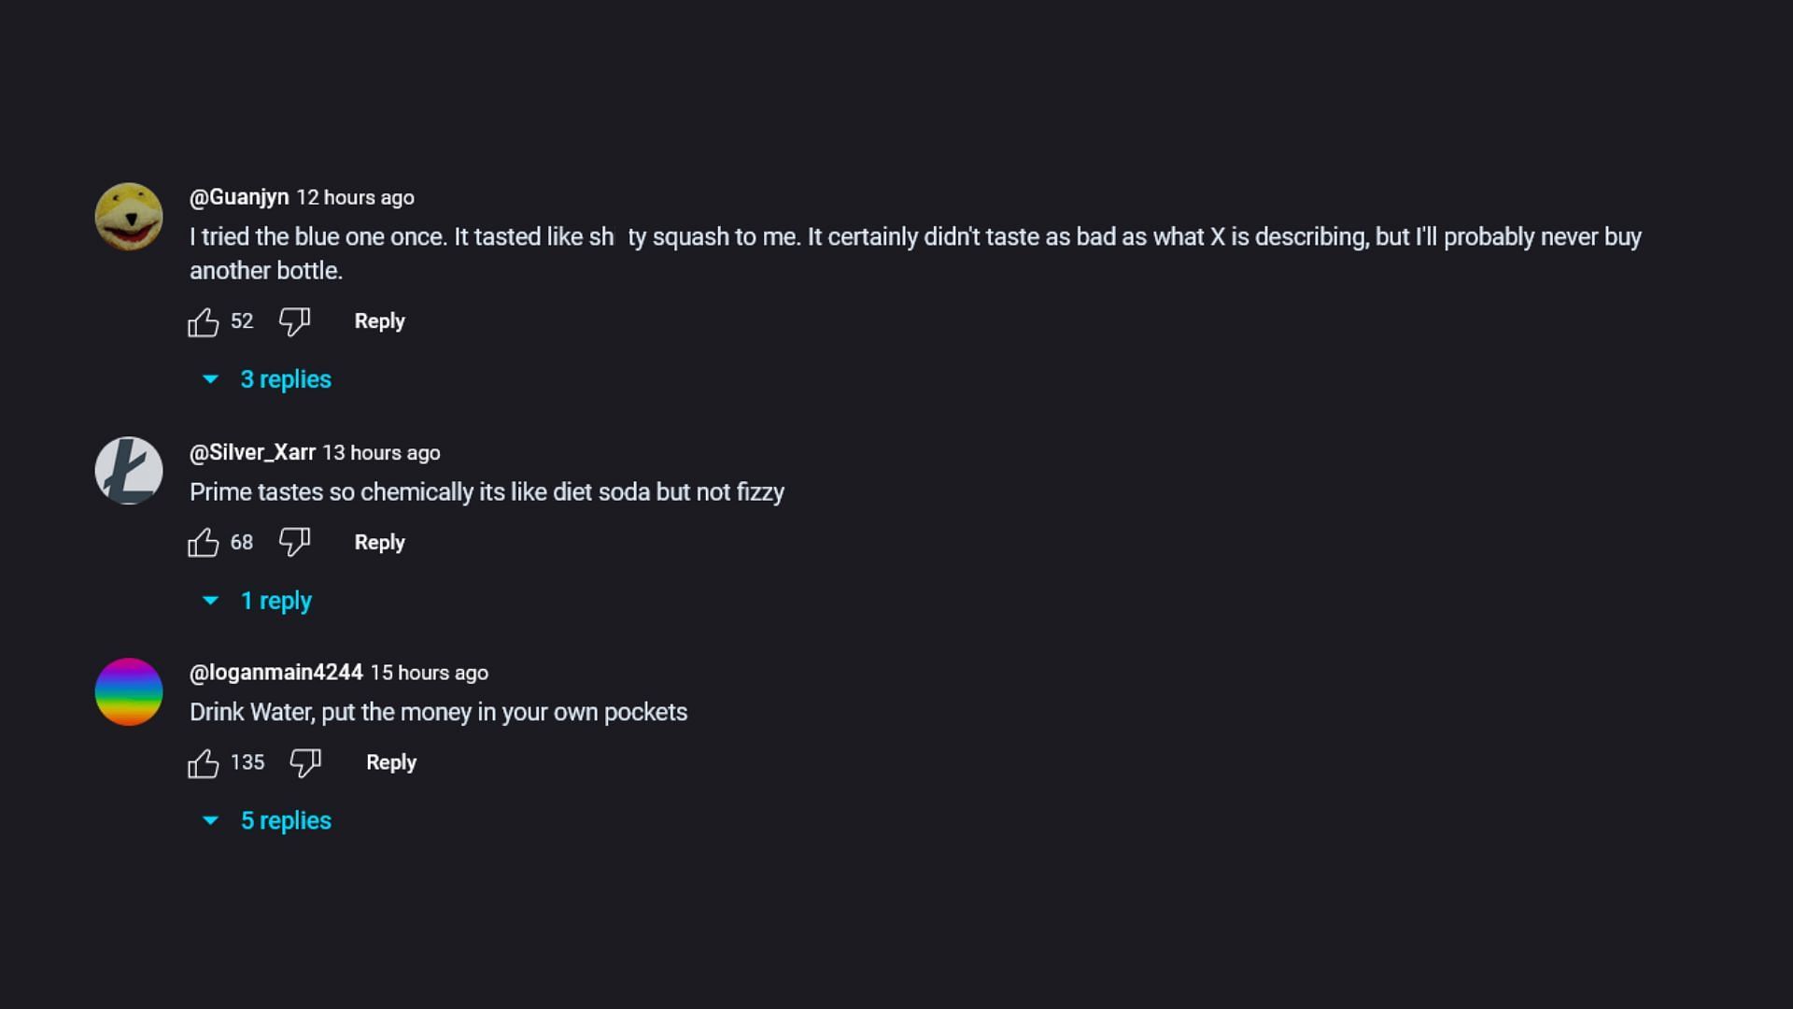Dislike the loganmain4244 comment
Viewport: 1793px width, 1009px height.
point(305,763)
